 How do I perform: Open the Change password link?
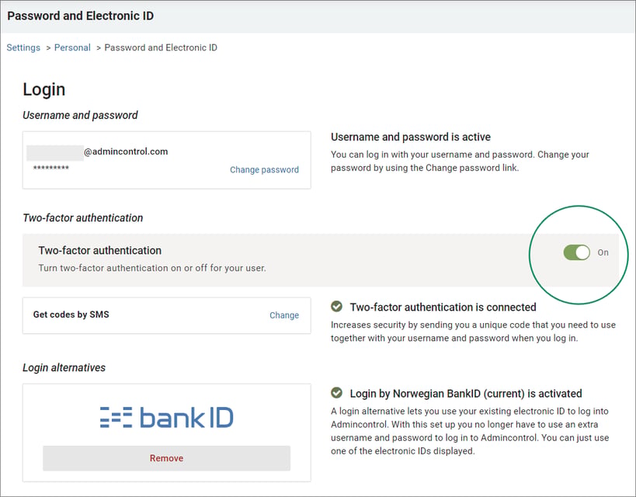tap(264, 169)
